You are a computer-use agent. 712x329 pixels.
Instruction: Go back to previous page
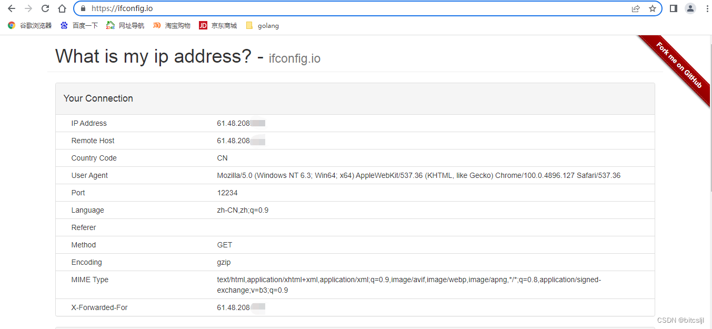pyautogui.click(x=12, y=8)
